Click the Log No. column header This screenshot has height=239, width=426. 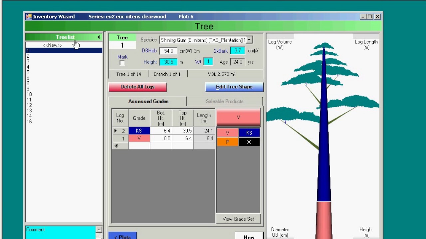[120, 118]
